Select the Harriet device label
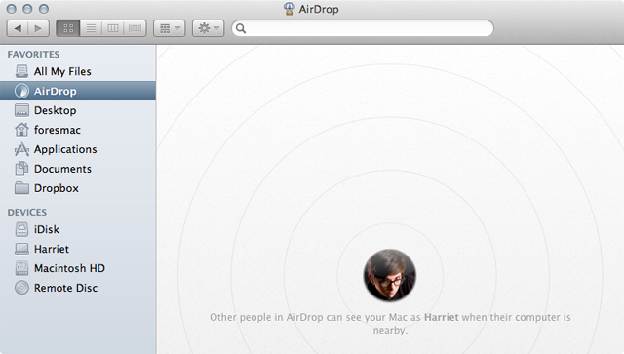Screen dimensions: 624x354 52,249
